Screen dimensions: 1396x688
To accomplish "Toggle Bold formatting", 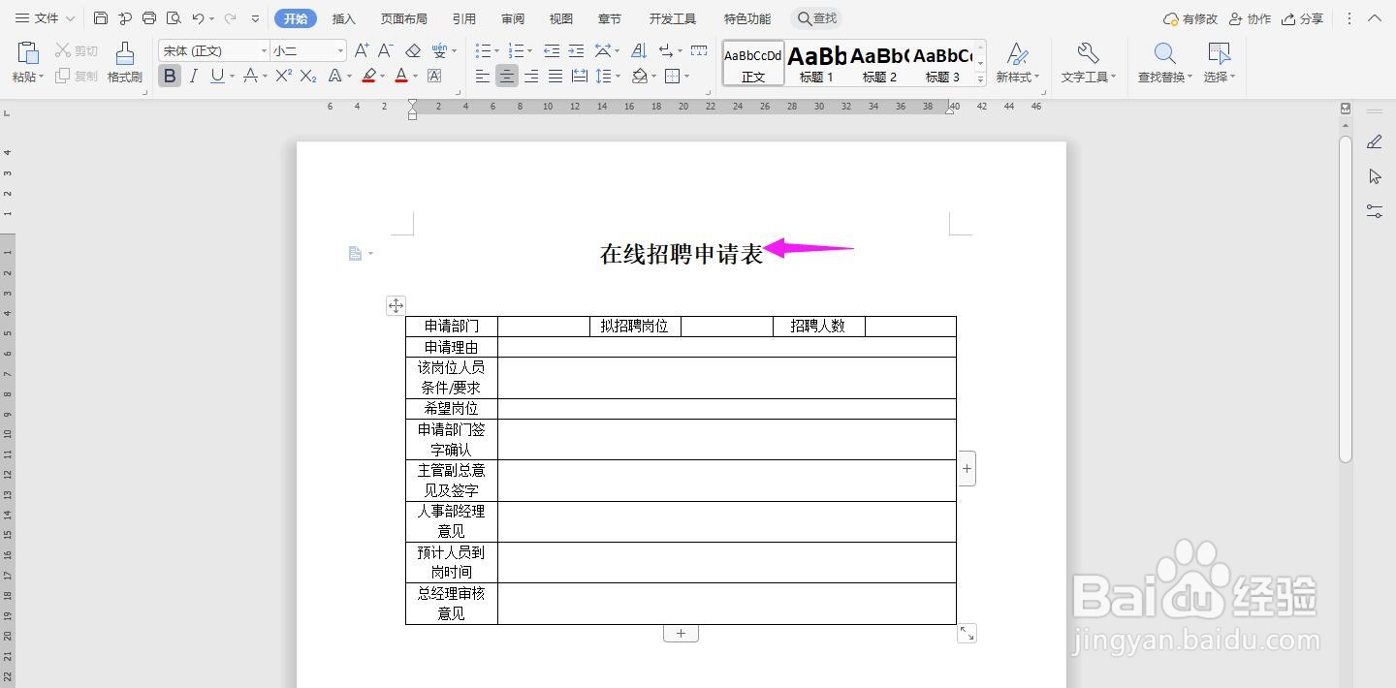I will pyautogui.click(x=170, y=76).
